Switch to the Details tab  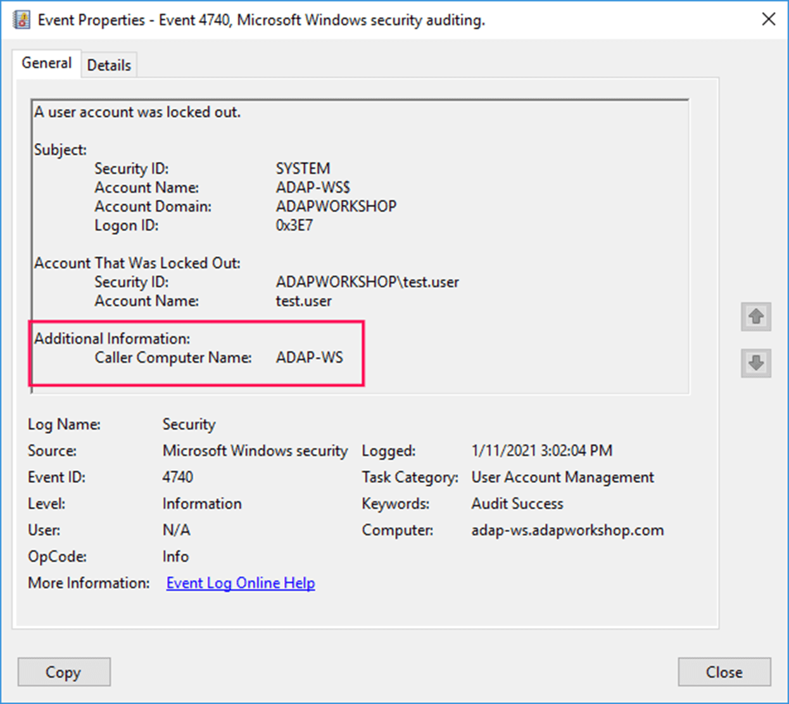pyautogui.click(x=109, y=65)
